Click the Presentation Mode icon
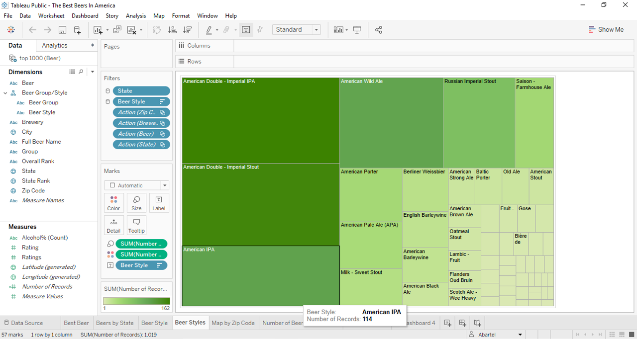 click(357, 30)
